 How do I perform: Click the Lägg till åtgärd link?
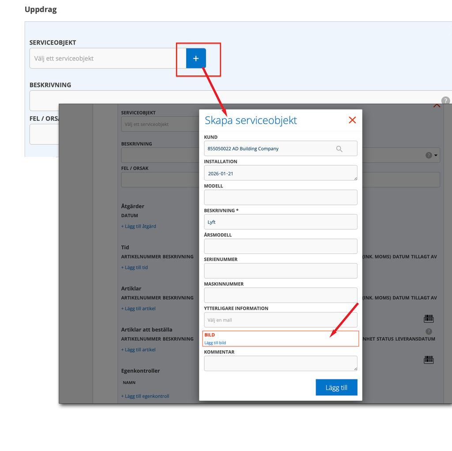pyautogui.click(x=139, y=226)
